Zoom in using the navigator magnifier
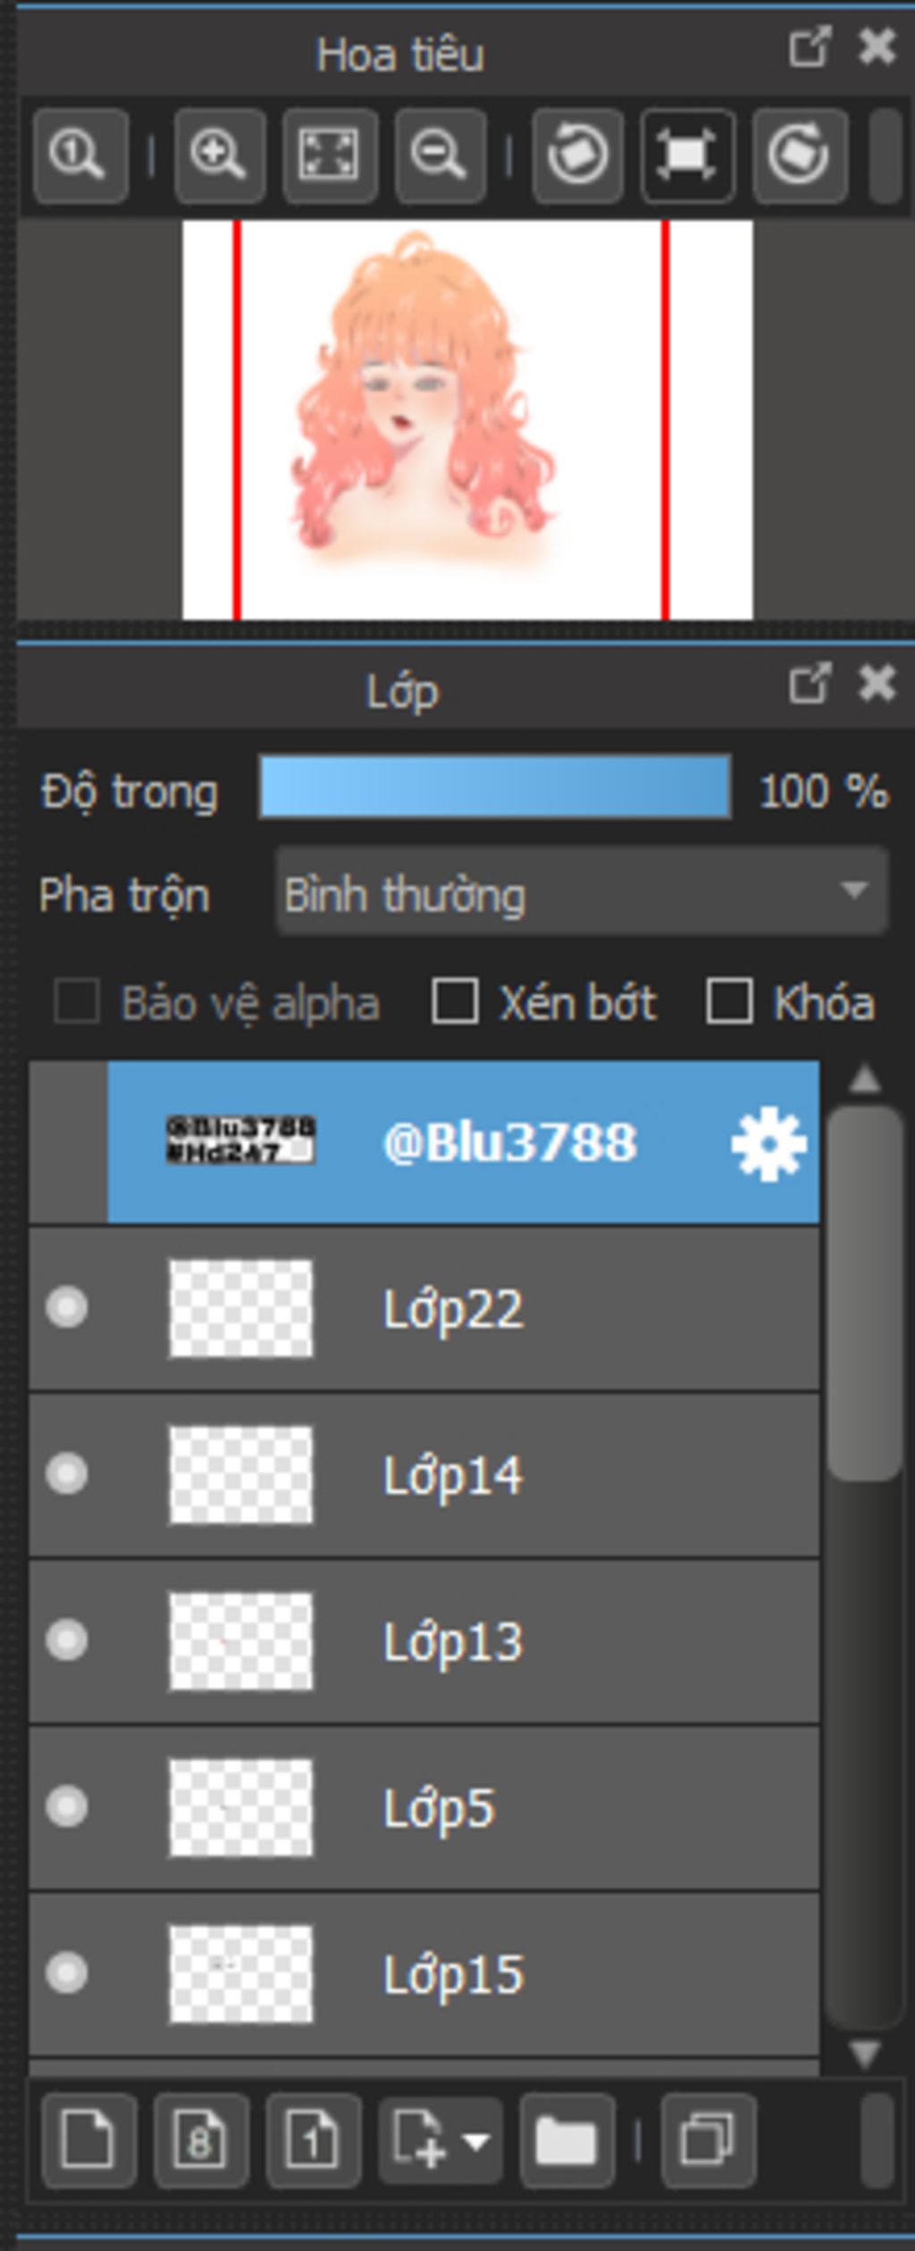This screenshot has height=2251, width=915. click(x=219, y=156)
